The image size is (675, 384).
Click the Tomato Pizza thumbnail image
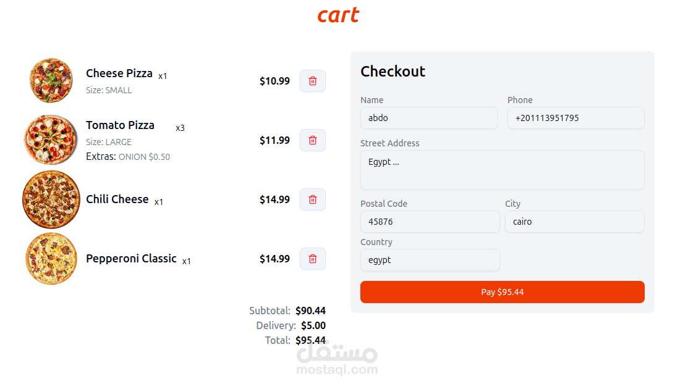[51, 140]
